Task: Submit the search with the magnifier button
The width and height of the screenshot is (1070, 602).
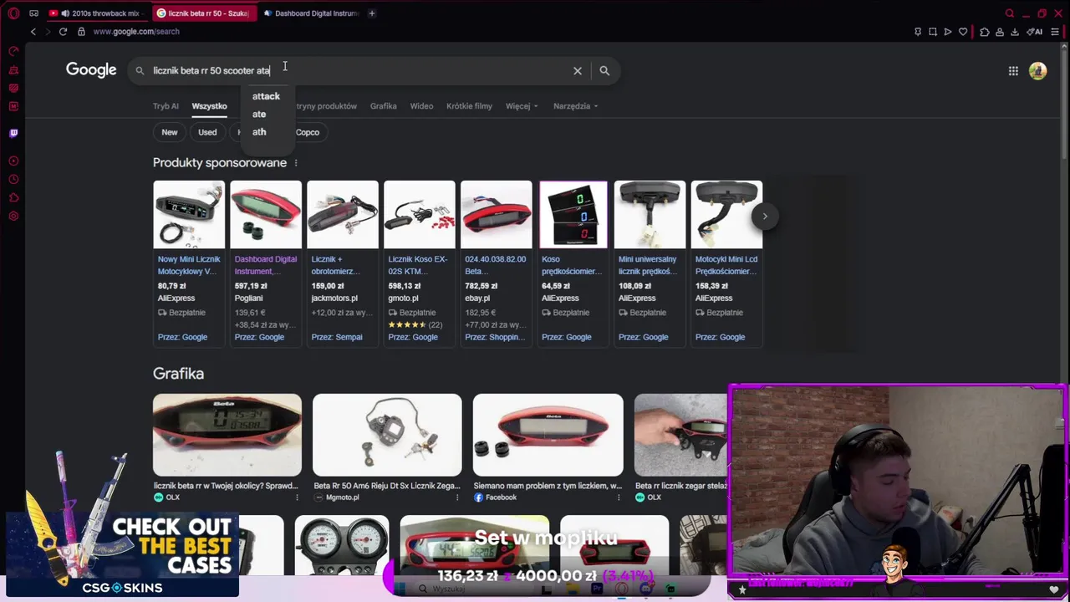Action: click(604, 71)
